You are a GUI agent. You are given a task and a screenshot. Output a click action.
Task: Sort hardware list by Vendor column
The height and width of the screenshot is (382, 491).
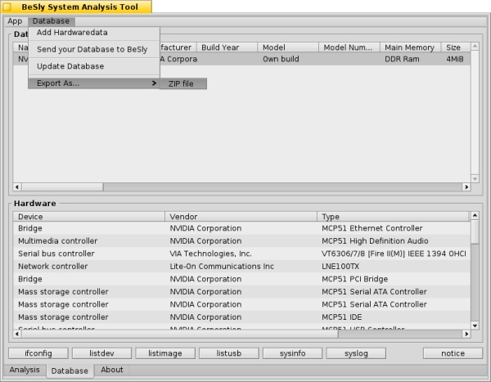coord(241,217)
